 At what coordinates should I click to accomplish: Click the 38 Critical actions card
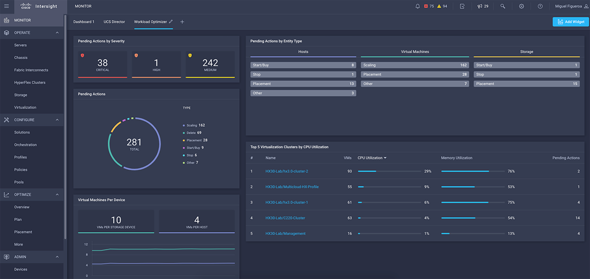103,65
